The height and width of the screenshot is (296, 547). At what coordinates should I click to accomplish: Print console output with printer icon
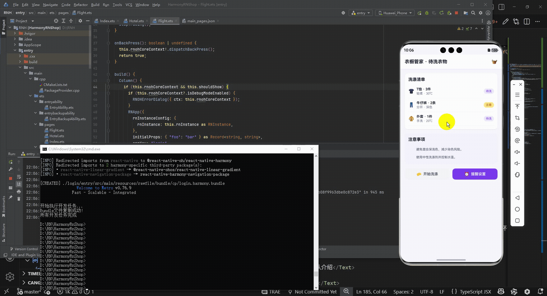pos(19,192)
